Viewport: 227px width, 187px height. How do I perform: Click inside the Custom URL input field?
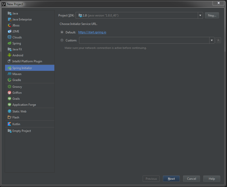tap(143, 40)
